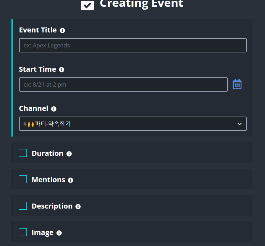Screen dimensions: 265x246
Task: Click the Channel info icon
Action: point(54,109)
